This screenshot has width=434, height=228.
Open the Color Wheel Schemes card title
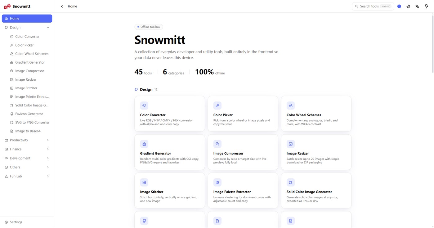coord(304,115)
